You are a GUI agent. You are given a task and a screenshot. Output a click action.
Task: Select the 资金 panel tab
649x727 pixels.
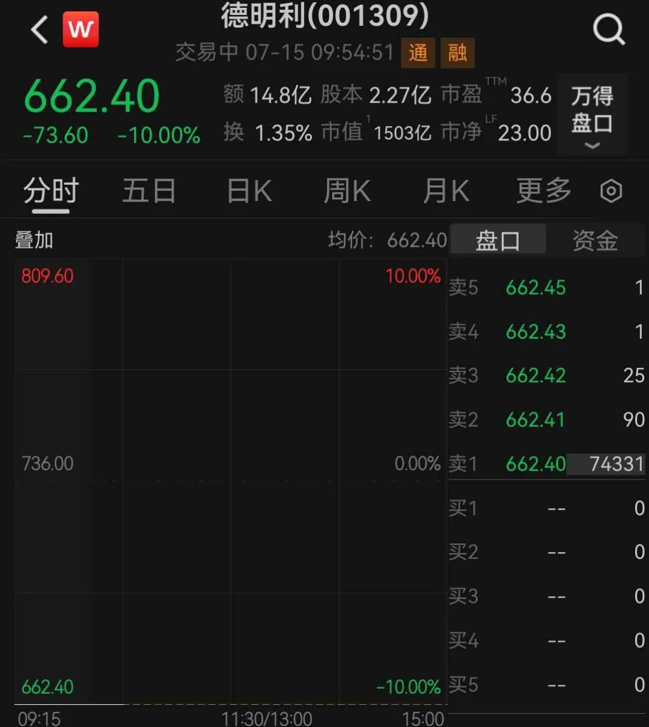(x=595, y=241)
